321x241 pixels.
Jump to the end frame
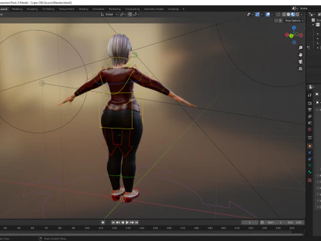click(136, 222)
